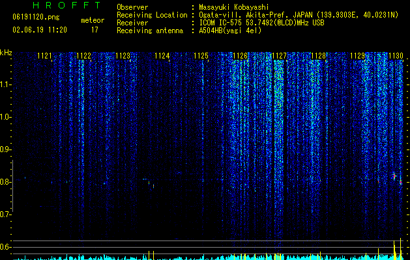Click the 1123 time marker

123,56
